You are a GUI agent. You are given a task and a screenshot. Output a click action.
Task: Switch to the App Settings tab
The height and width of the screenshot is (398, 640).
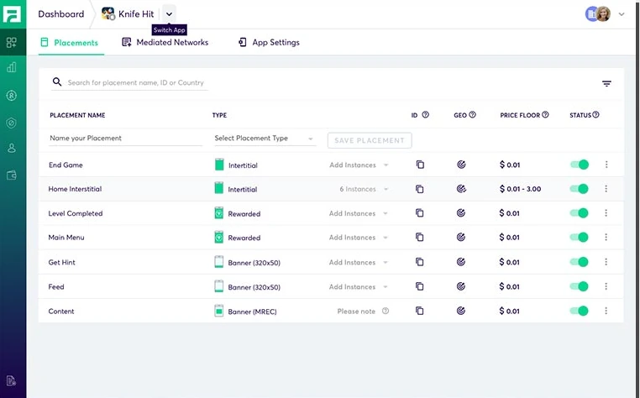[x=269, y=43]
